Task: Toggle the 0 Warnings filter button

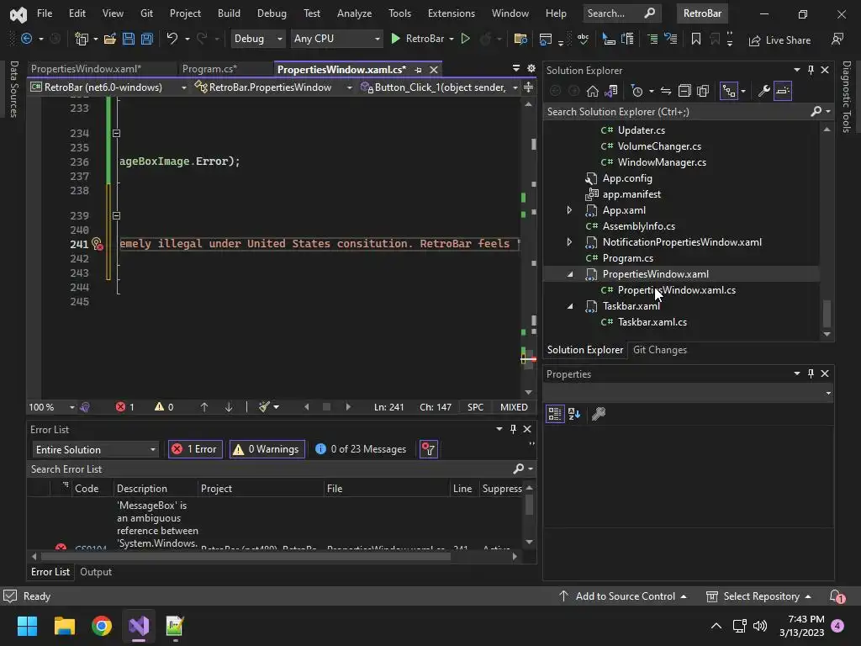Action: [267, 449]
